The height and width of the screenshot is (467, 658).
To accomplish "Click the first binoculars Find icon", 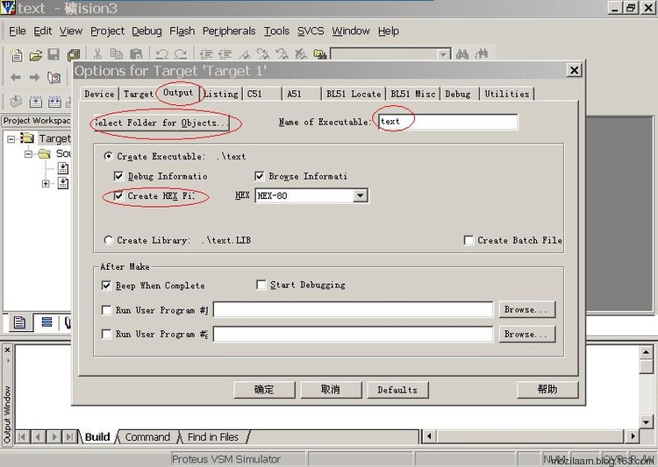I will point(462,54).
